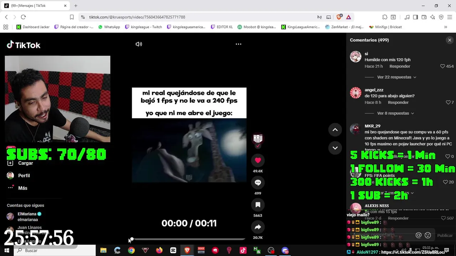Go to the next video
This screenshot has height=256, width=456.
coord(335,148)
